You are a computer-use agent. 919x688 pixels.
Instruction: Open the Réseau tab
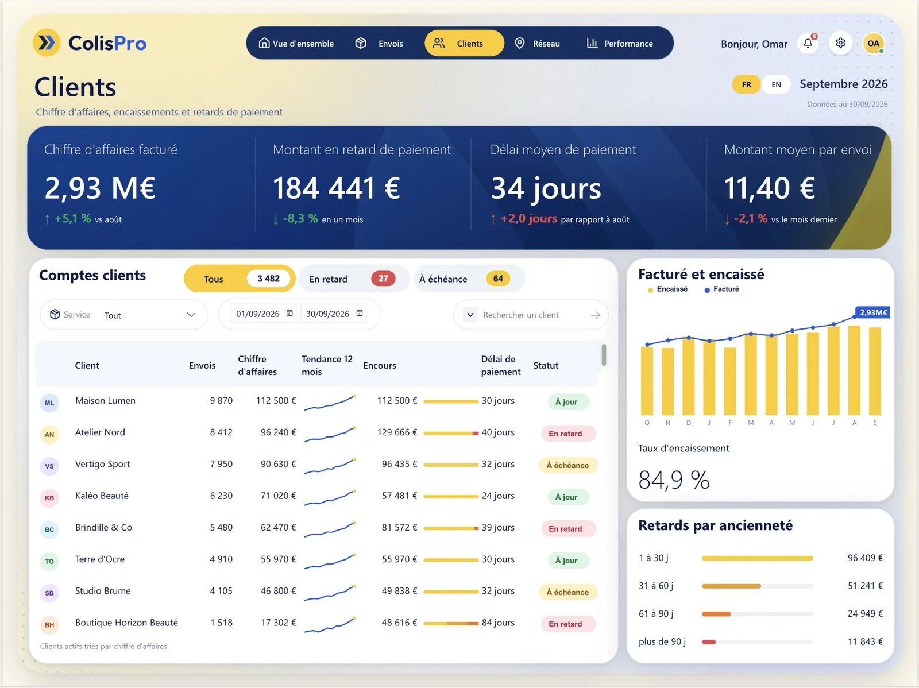537,43
